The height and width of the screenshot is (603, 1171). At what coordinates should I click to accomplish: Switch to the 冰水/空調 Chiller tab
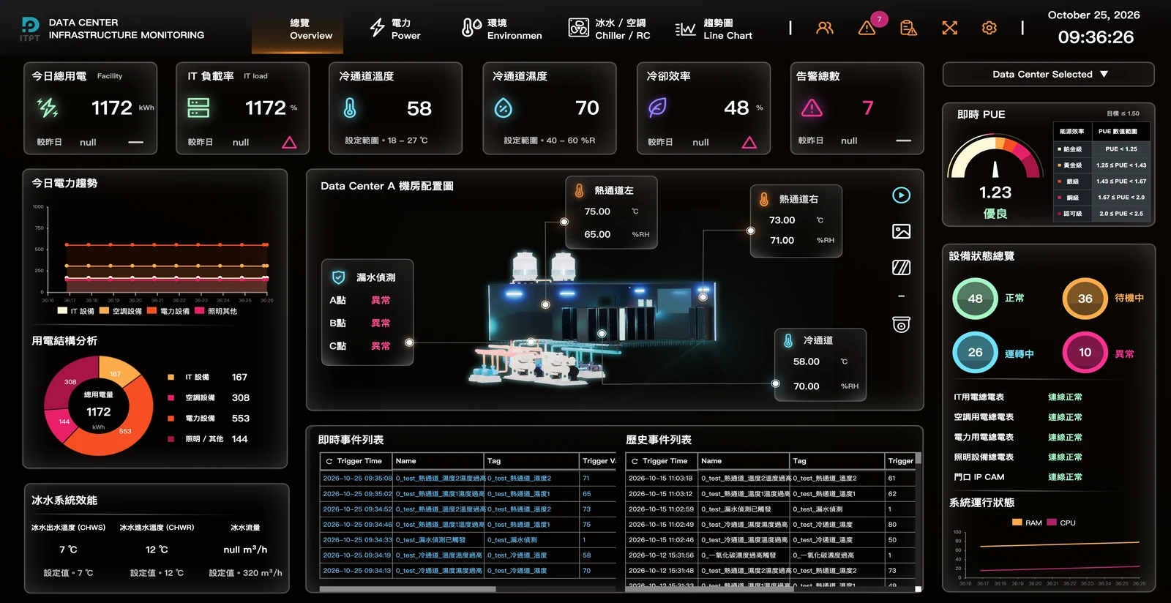[x=610, y=29]
